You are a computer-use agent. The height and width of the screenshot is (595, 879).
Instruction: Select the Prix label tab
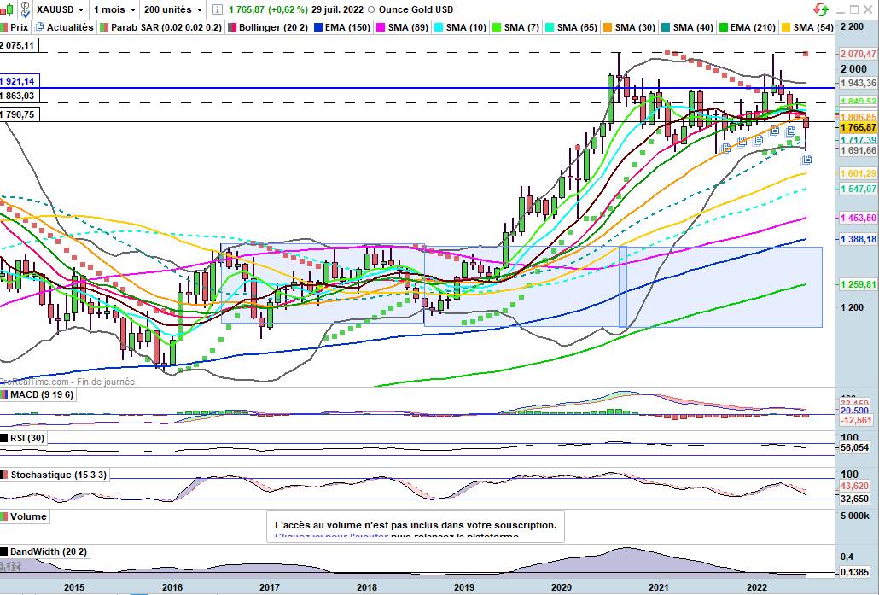[x=19, y=27]
